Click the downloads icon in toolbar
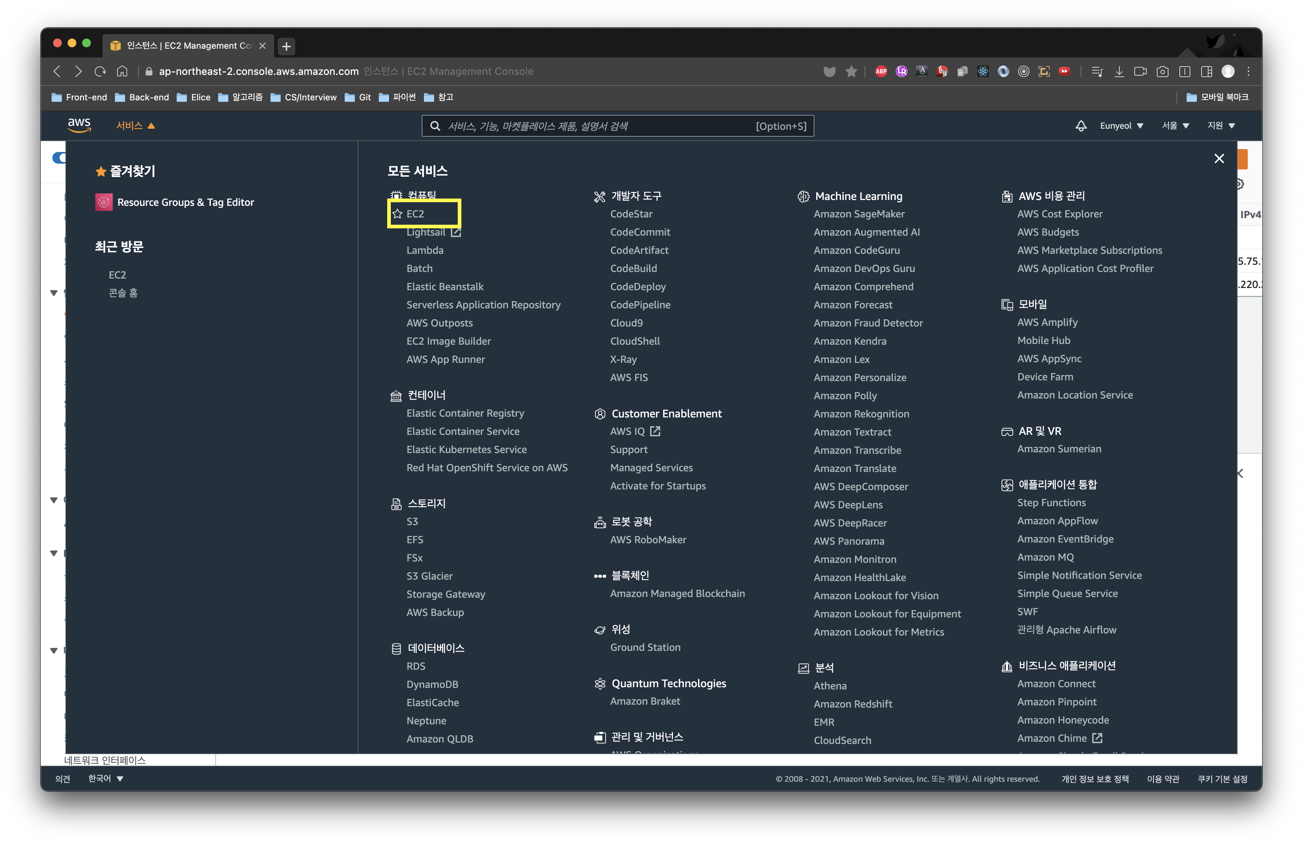 (x=1119, y=71)
